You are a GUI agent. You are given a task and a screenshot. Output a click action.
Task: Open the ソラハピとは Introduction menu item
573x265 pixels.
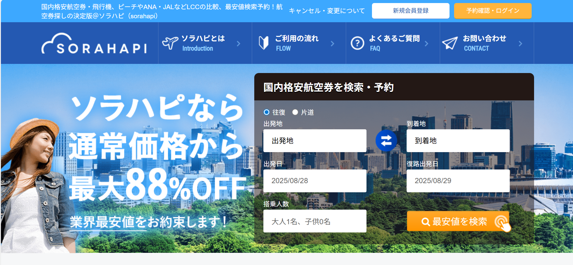[x=205, y=43]
